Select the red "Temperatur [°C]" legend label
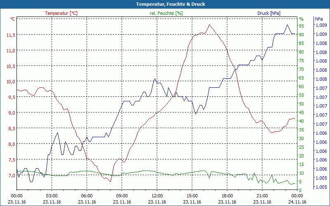 (61, 13)
